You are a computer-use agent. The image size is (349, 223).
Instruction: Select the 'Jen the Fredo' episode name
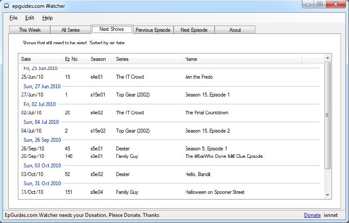point(199,77)
